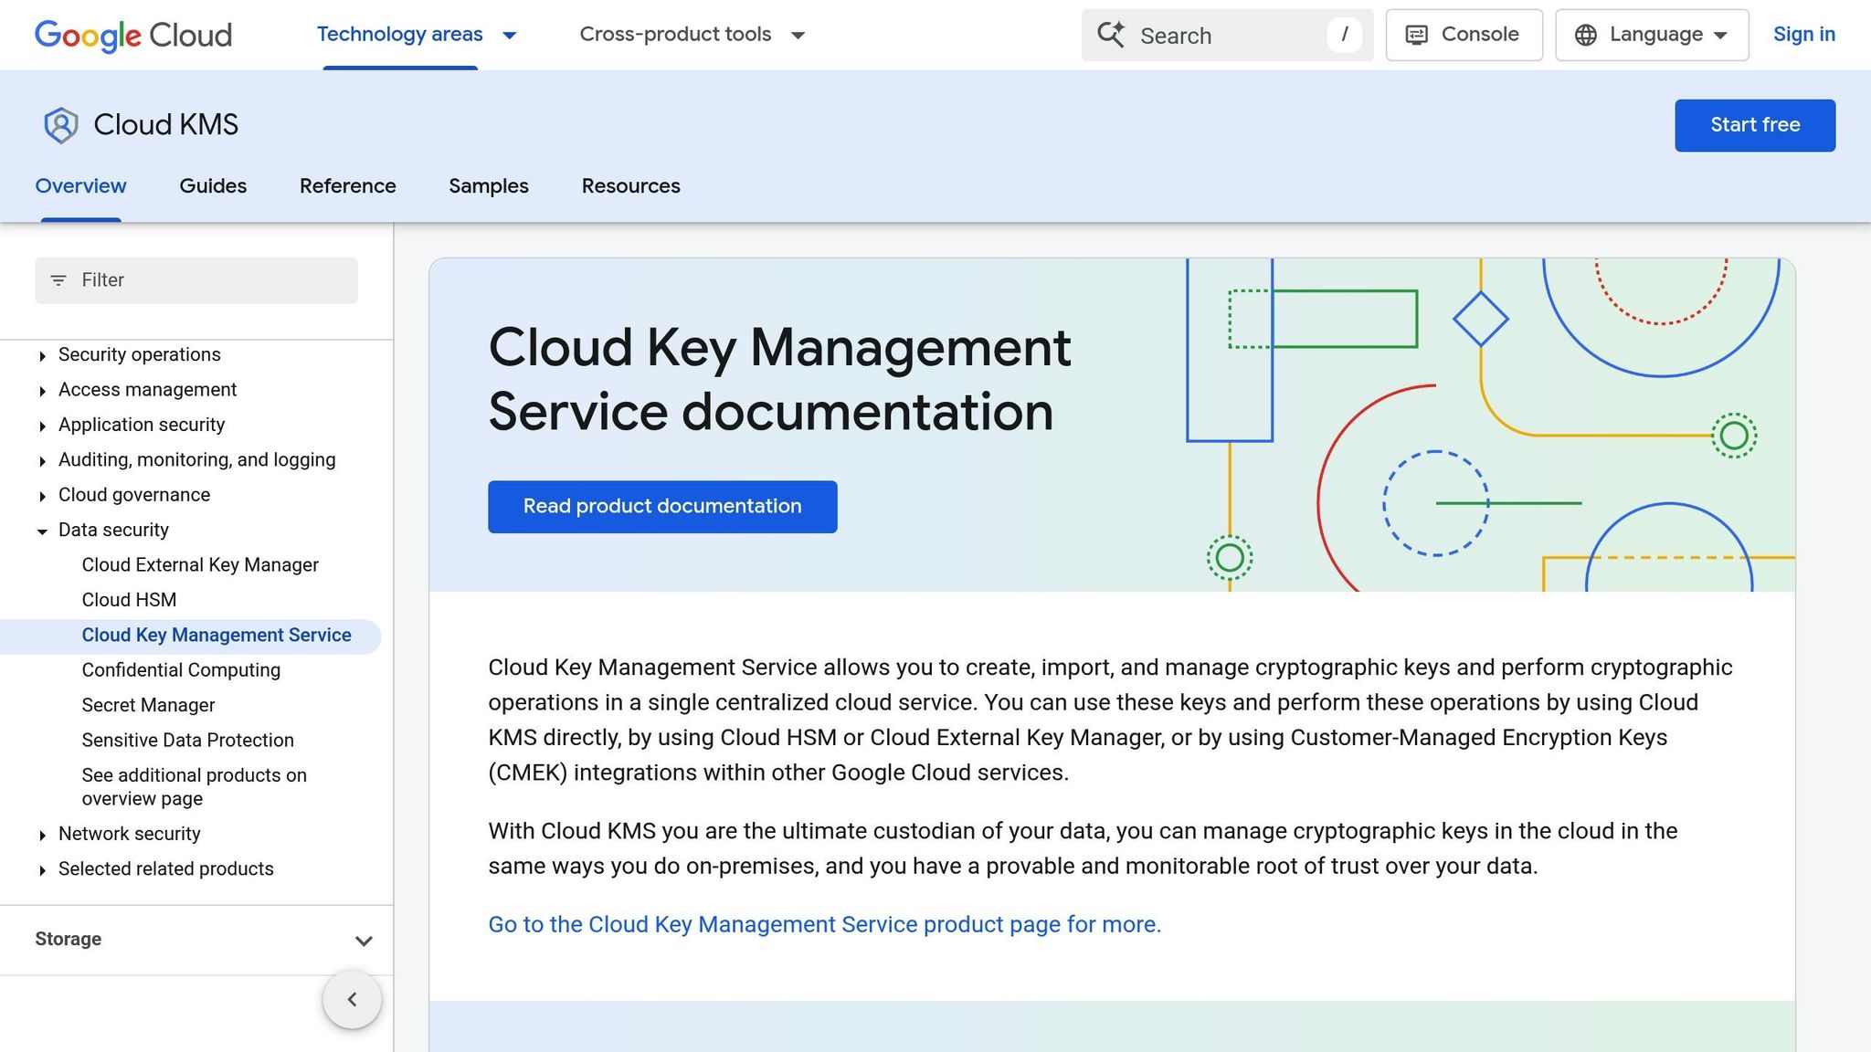Click the keyboard shortcut slash indicator in search

[x=1344, y=35]
